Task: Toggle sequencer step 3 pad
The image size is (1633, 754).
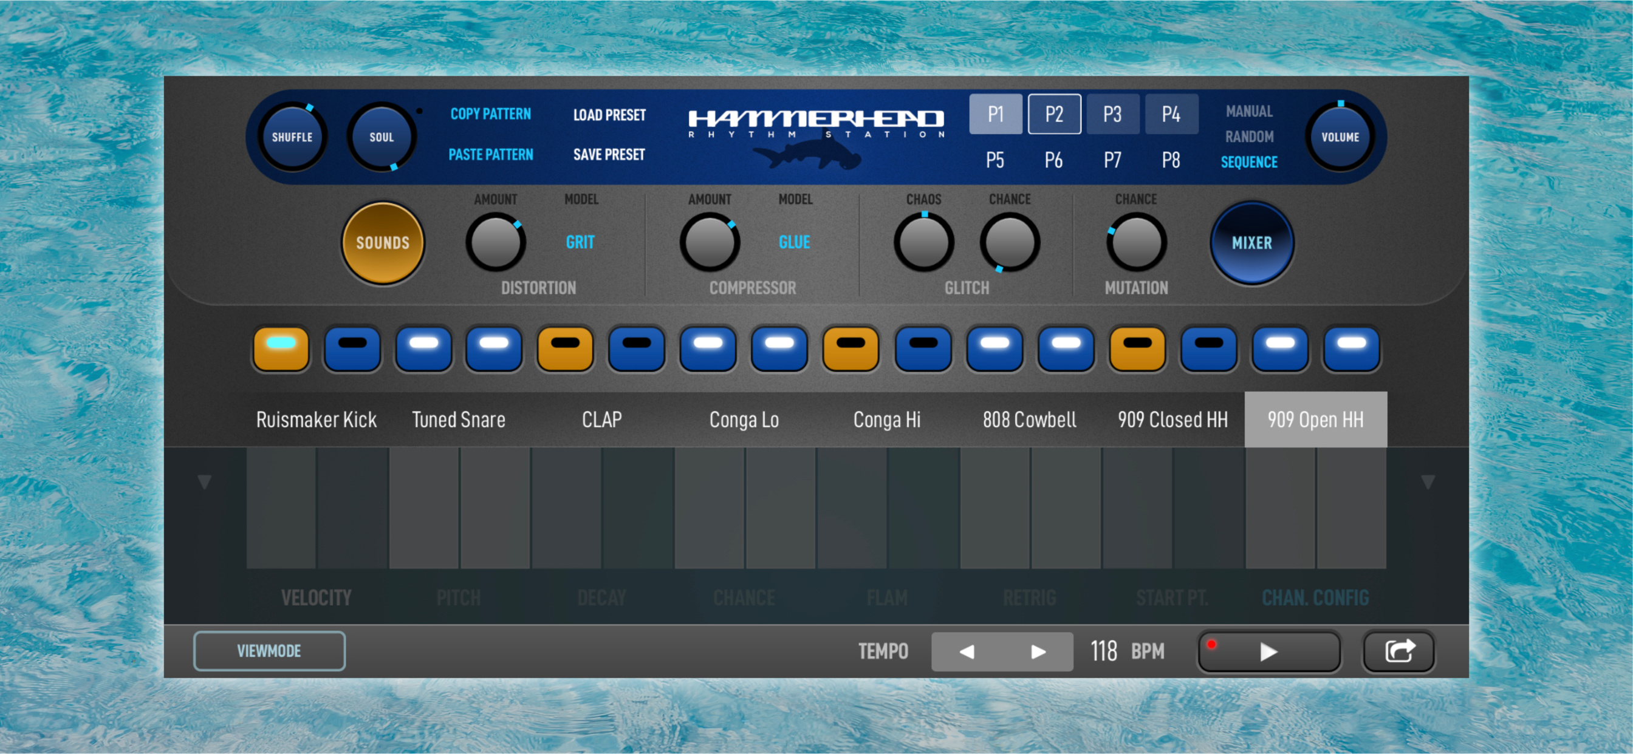Action: coord(423,348)
